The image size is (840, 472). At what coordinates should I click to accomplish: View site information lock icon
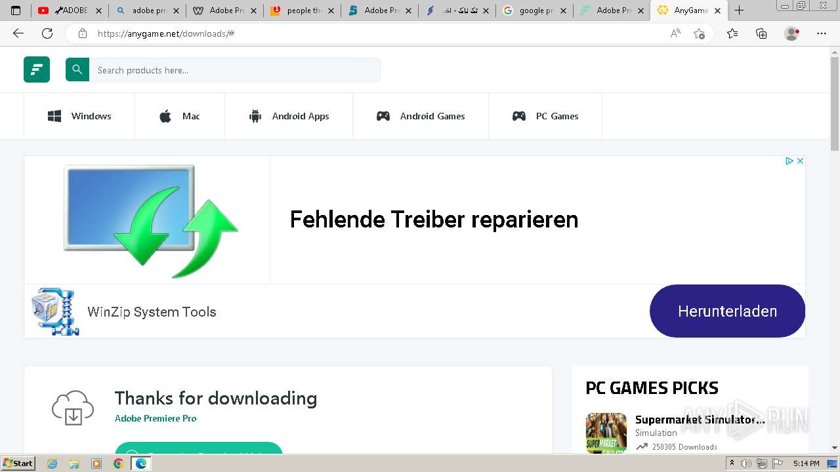(x=82, y=33)
